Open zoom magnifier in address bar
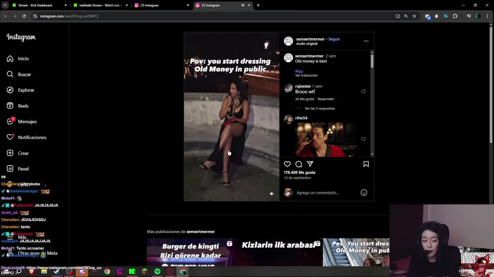Image resolution: width=494 pixels, height=277 pixels. tap(406, 16)
